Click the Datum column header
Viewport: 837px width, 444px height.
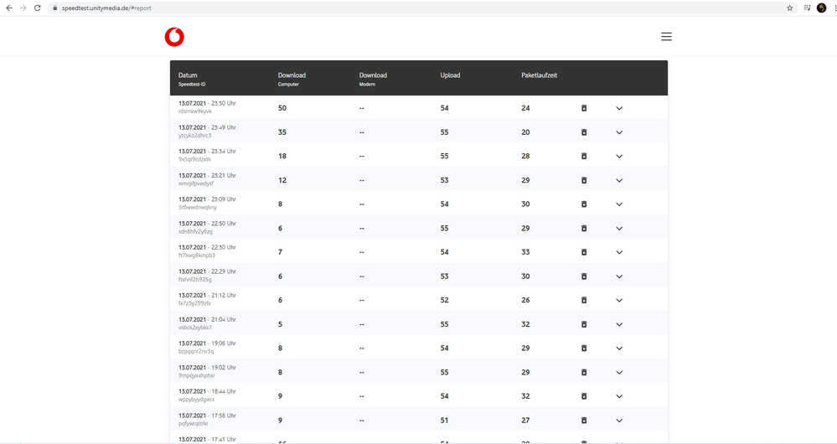pyautogui.click(x=188, y=75)
